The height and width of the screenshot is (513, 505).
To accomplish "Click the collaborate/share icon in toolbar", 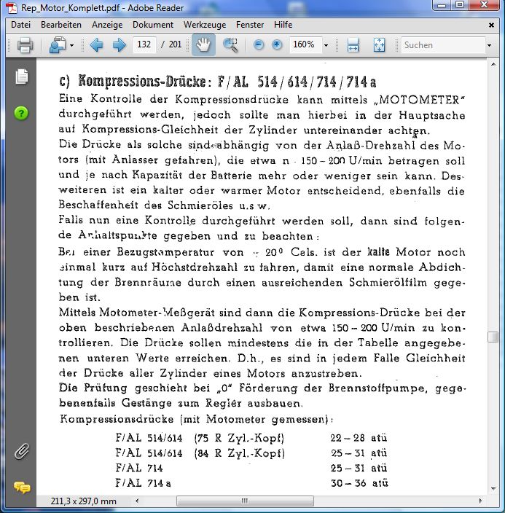I will pyautogui.click(x=58, y=45).
